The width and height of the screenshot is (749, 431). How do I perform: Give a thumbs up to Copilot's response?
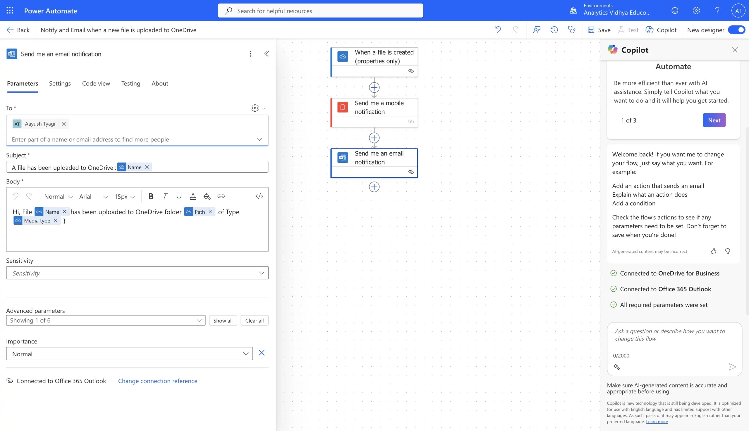tap(713, 251)
